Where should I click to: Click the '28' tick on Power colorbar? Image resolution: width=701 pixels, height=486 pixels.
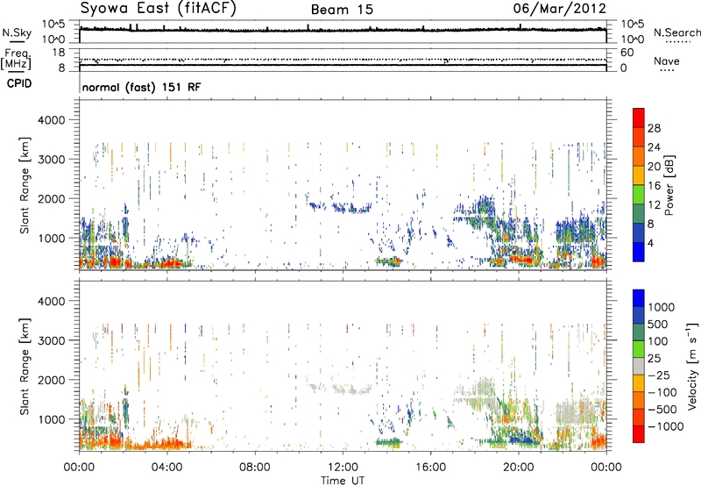654,128
